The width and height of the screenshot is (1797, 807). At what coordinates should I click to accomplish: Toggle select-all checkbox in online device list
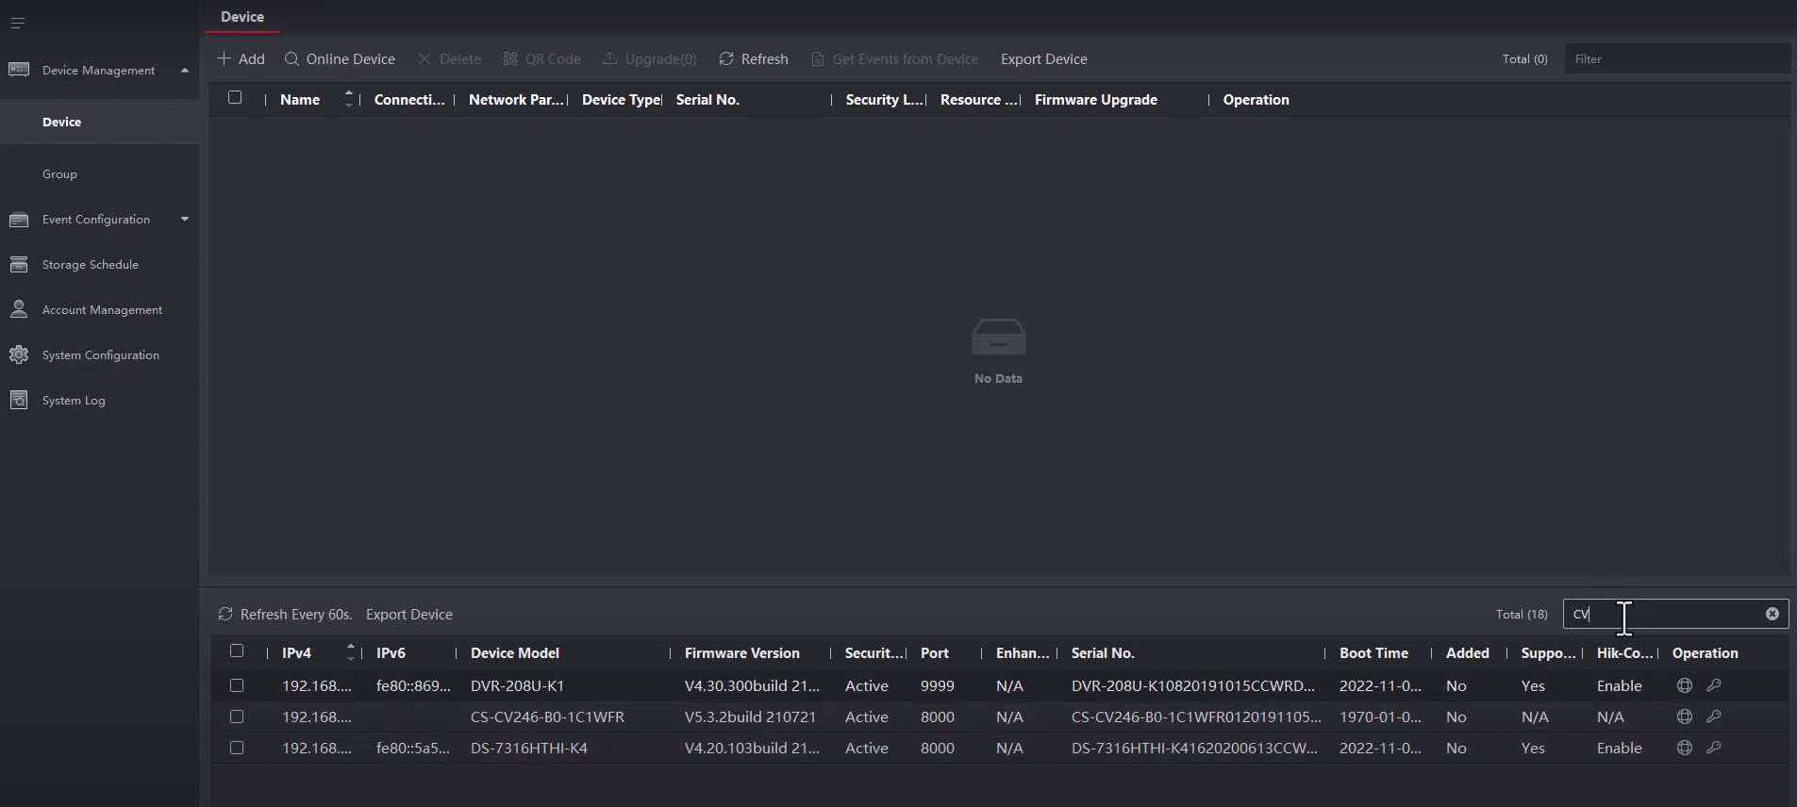point(237,651)
